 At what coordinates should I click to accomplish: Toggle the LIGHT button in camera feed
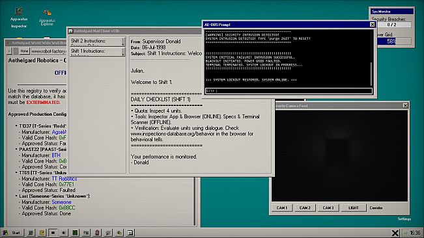click(x=353, y=208)
